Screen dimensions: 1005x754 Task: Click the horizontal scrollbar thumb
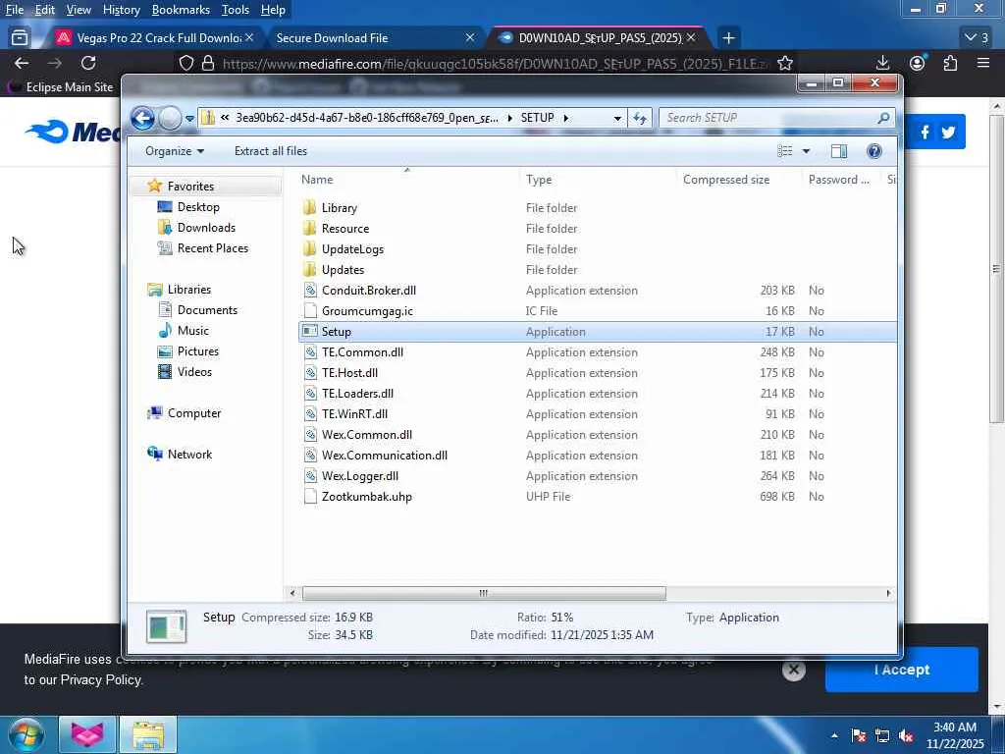[484, 593]
